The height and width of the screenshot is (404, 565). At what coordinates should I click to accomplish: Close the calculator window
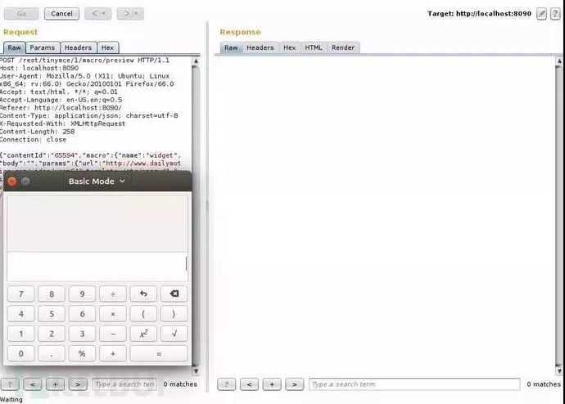coord(11,182)
